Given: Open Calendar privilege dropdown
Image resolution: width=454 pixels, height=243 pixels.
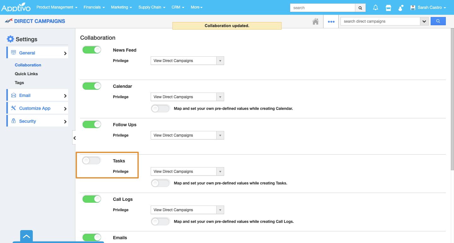Looking at the screenshot, I should pyautogui.click(x=187, y=97).
